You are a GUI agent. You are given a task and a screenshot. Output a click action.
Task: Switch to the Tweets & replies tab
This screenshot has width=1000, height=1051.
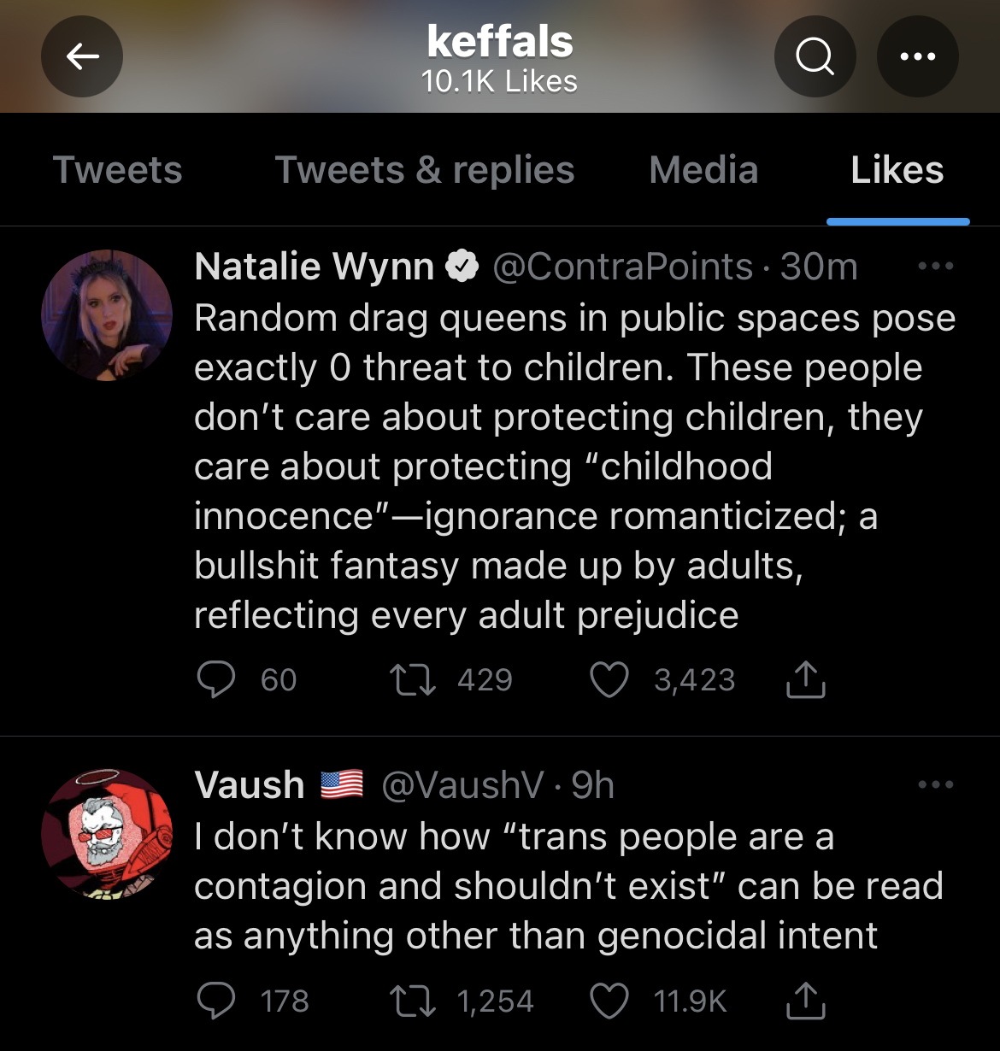coord(425,169)
